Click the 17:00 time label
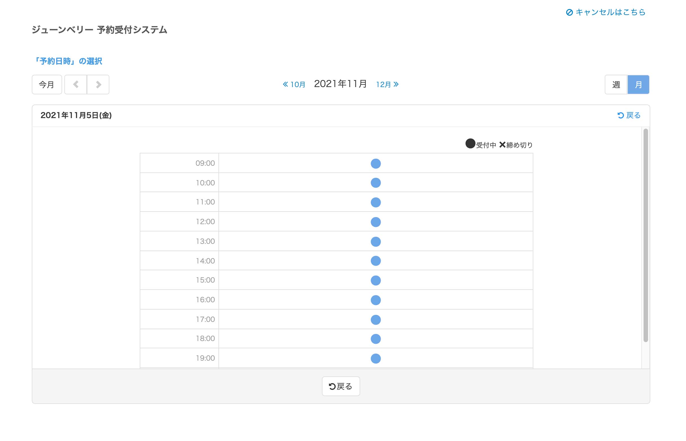686x441 pixels. [x=205, y=319]
